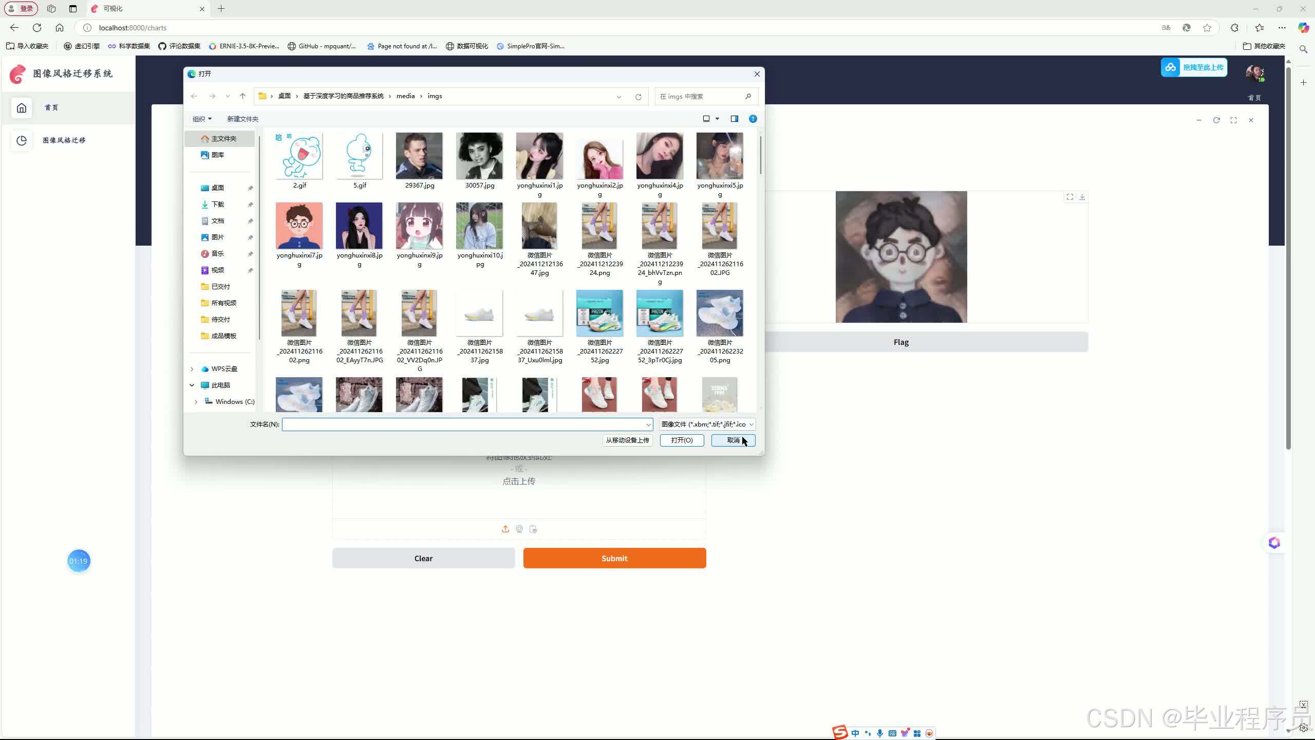The height and width of the screenshot is (740, 1315).
Task: Click the webcam capture icon
Action: (519, 529)
